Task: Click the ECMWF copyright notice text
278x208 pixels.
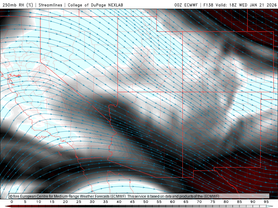Action: 114,196
